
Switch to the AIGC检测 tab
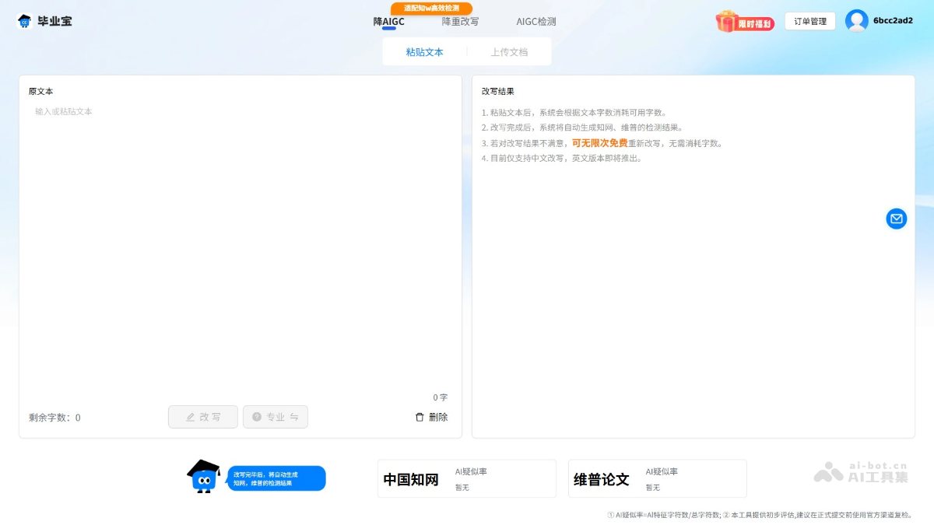(x=535, y=22)
